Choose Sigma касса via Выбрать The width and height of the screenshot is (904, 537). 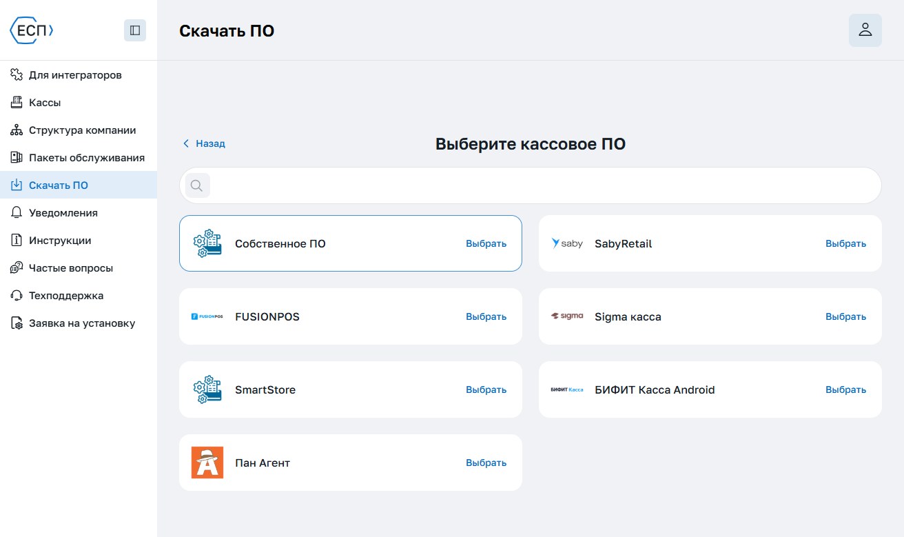click(845, 316)
